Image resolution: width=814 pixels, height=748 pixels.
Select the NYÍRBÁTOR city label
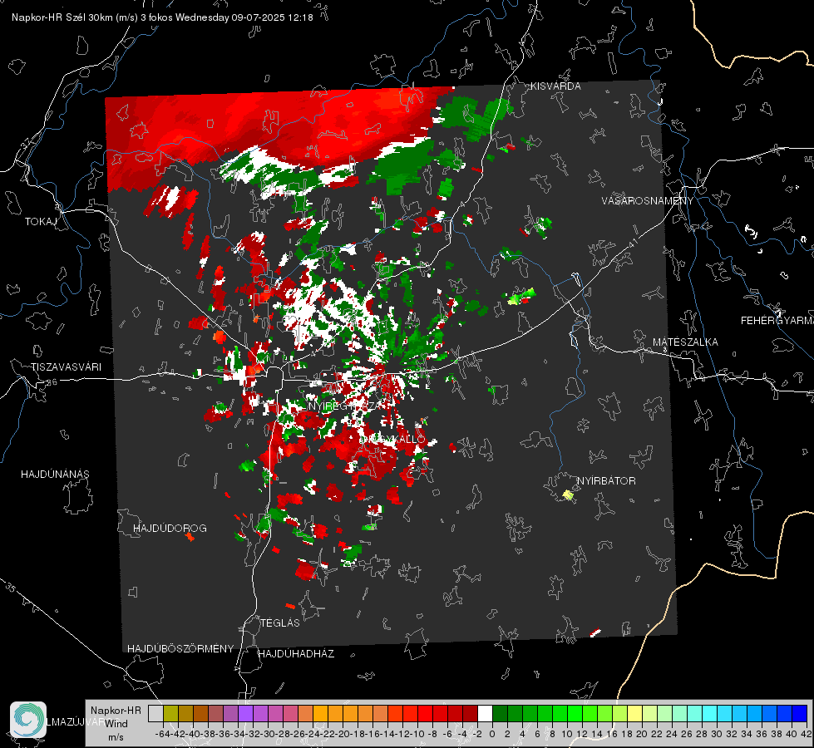(x=606, y=481)
